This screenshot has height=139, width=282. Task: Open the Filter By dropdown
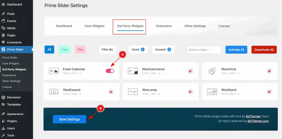click(107, 50)
